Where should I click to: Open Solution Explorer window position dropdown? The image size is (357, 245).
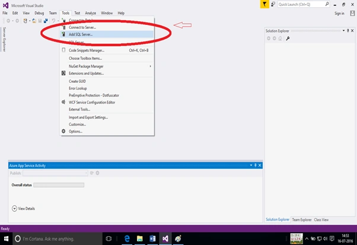click(x=343, y=31)
